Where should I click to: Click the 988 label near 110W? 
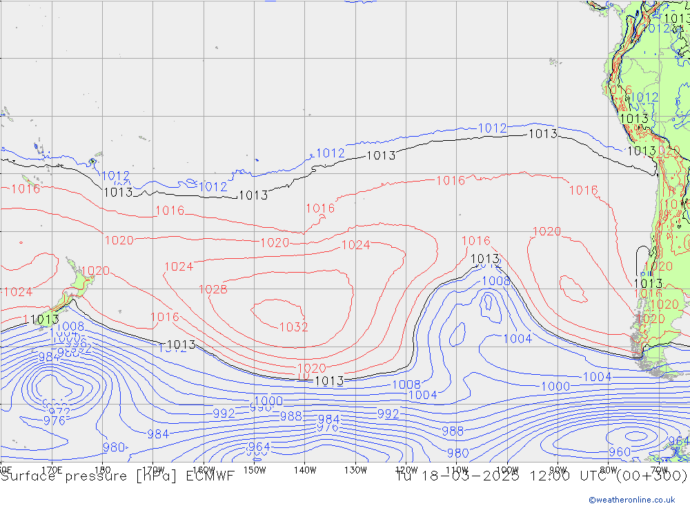[453, 431]
